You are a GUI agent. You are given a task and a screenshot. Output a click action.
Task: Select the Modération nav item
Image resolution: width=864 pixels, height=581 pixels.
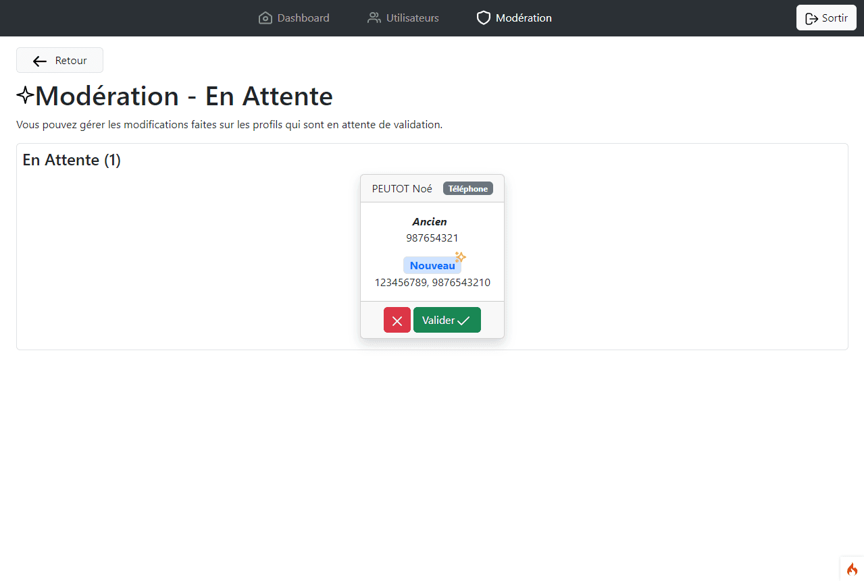tap(514, 18)
